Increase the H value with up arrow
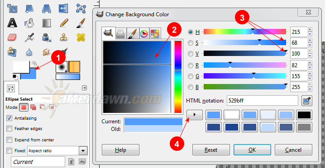Screen dimensions: 325x168 click(310, 29)
